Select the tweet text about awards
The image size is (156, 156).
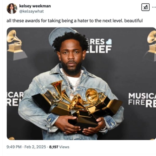pos(75,21)
